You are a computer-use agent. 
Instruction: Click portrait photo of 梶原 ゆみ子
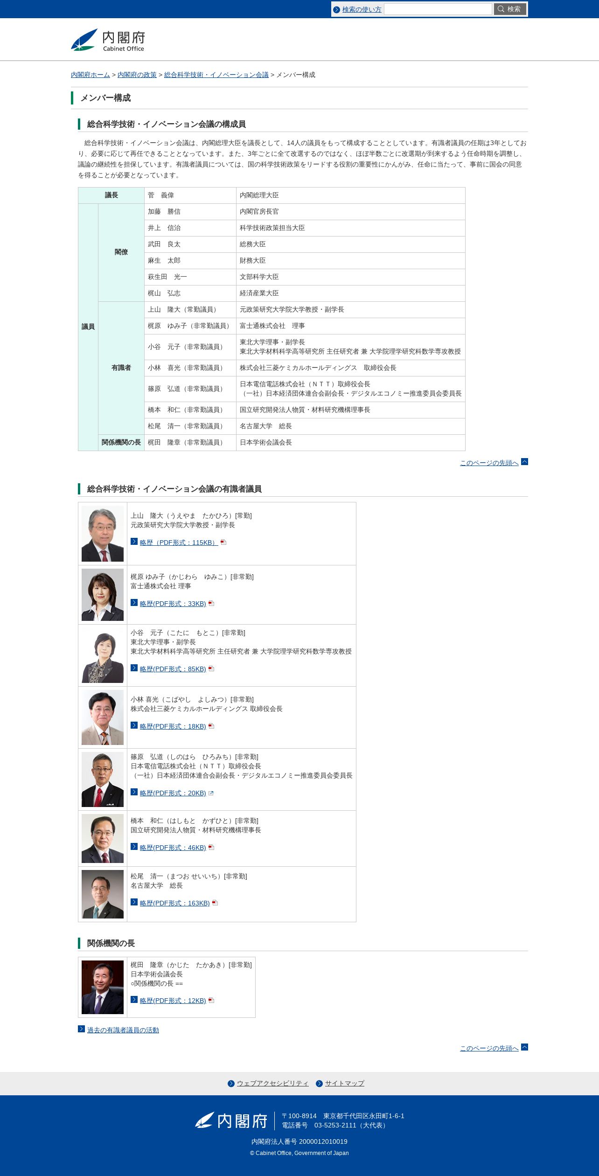pyautogui.click(x=103, y=595)
